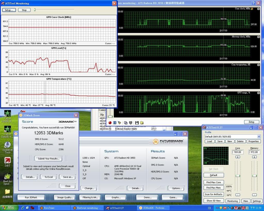The height and width of the screenshot is (211, 264).
Task: Click Setup button in Hardware monitoring window
Action: (251, 122)
